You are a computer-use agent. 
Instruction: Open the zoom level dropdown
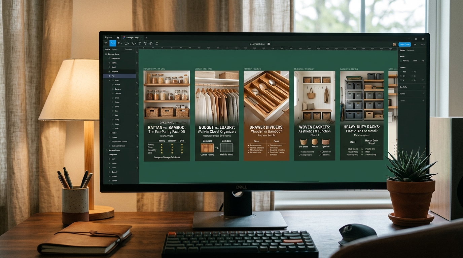click(422, 44)
